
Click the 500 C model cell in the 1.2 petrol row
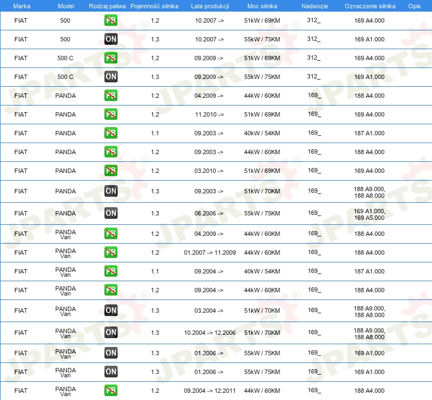(65, 58)
